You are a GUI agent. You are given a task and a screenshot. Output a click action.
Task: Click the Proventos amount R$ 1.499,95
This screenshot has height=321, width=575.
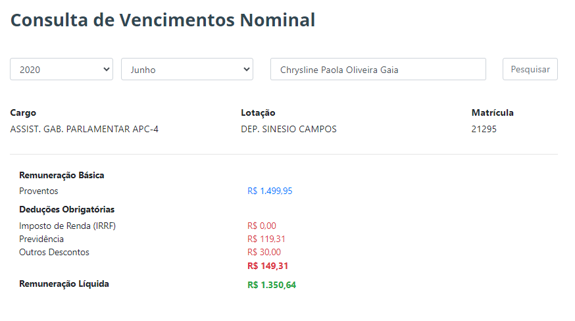(270, 191)
